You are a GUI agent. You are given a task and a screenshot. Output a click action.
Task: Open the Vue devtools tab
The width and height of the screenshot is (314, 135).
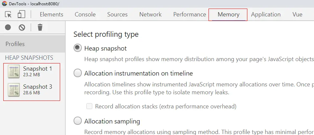click(297, 14)
